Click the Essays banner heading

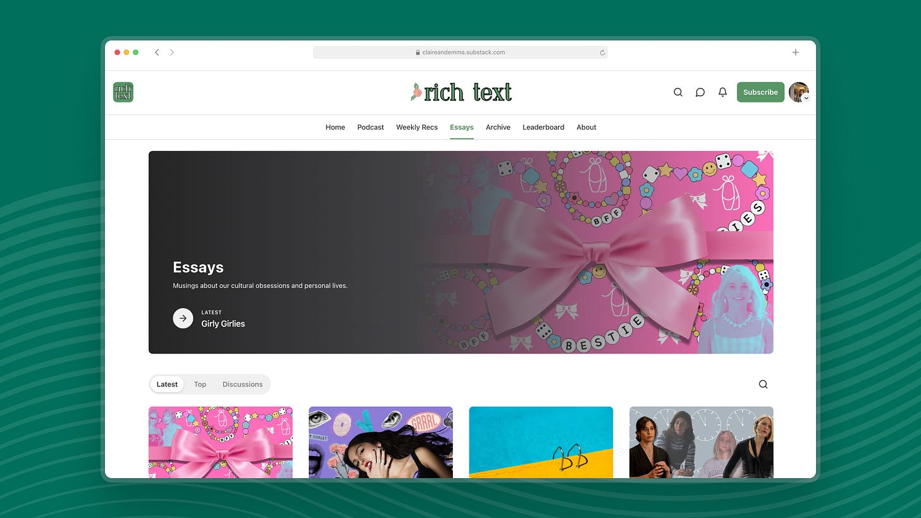point(198,268)
